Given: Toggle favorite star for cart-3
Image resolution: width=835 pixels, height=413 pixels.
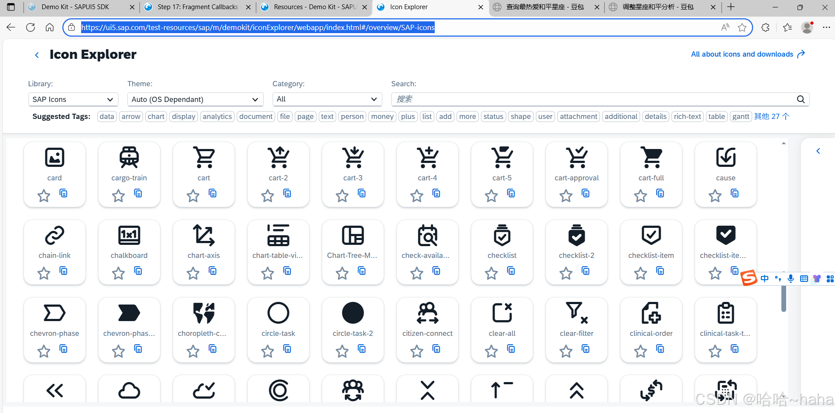Looking at the screenshot, I should pyautogui.click(x=342, y=196).
